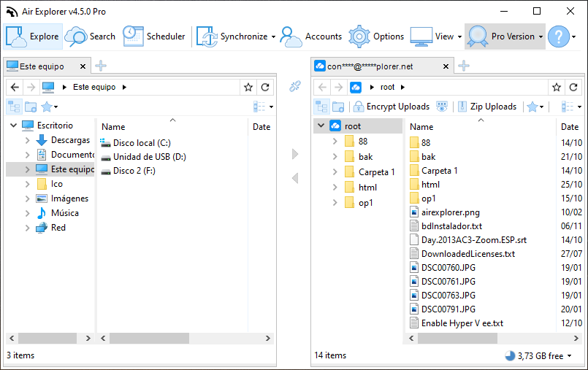Viewport: 588px width, 370px height.
Task: Add left pane location to favorites star
Action: coord(248,88)
